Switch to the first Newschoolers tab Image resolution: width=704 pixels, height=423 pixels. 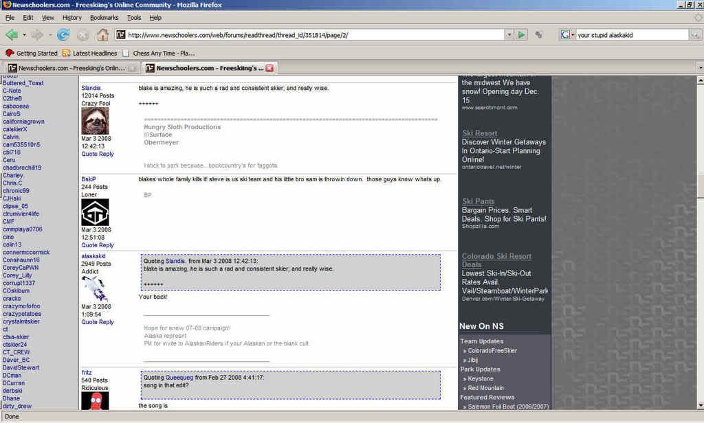pyautogui.click(x=69, y=68)
